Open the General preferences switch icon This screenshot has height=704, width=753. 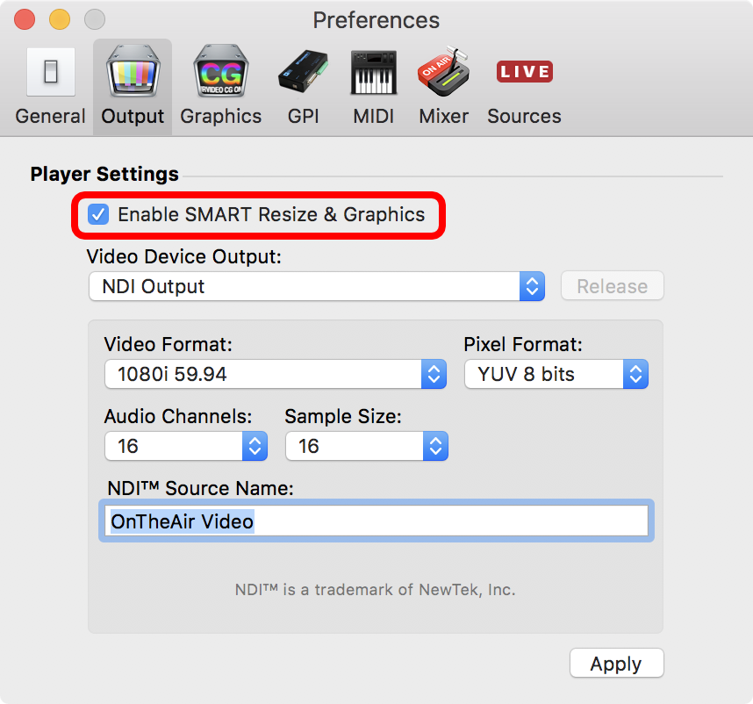(x=51, y=72)
